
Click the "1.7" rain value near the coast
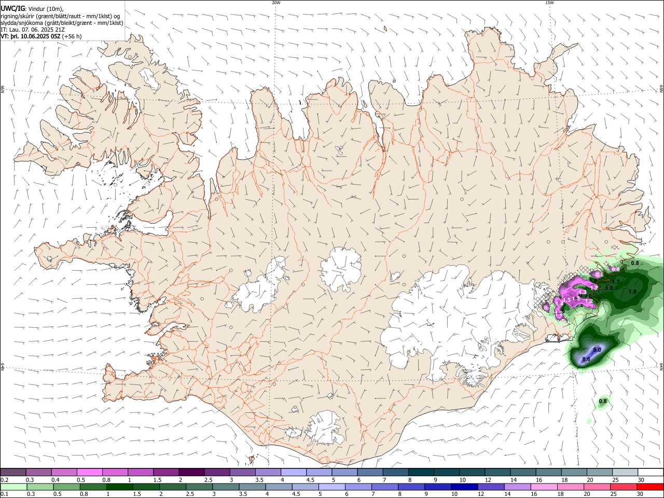point(616,282)
